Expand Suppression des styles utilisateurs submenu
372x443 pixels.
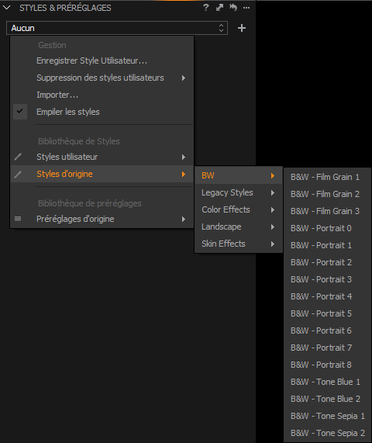[x=102, y=78]
